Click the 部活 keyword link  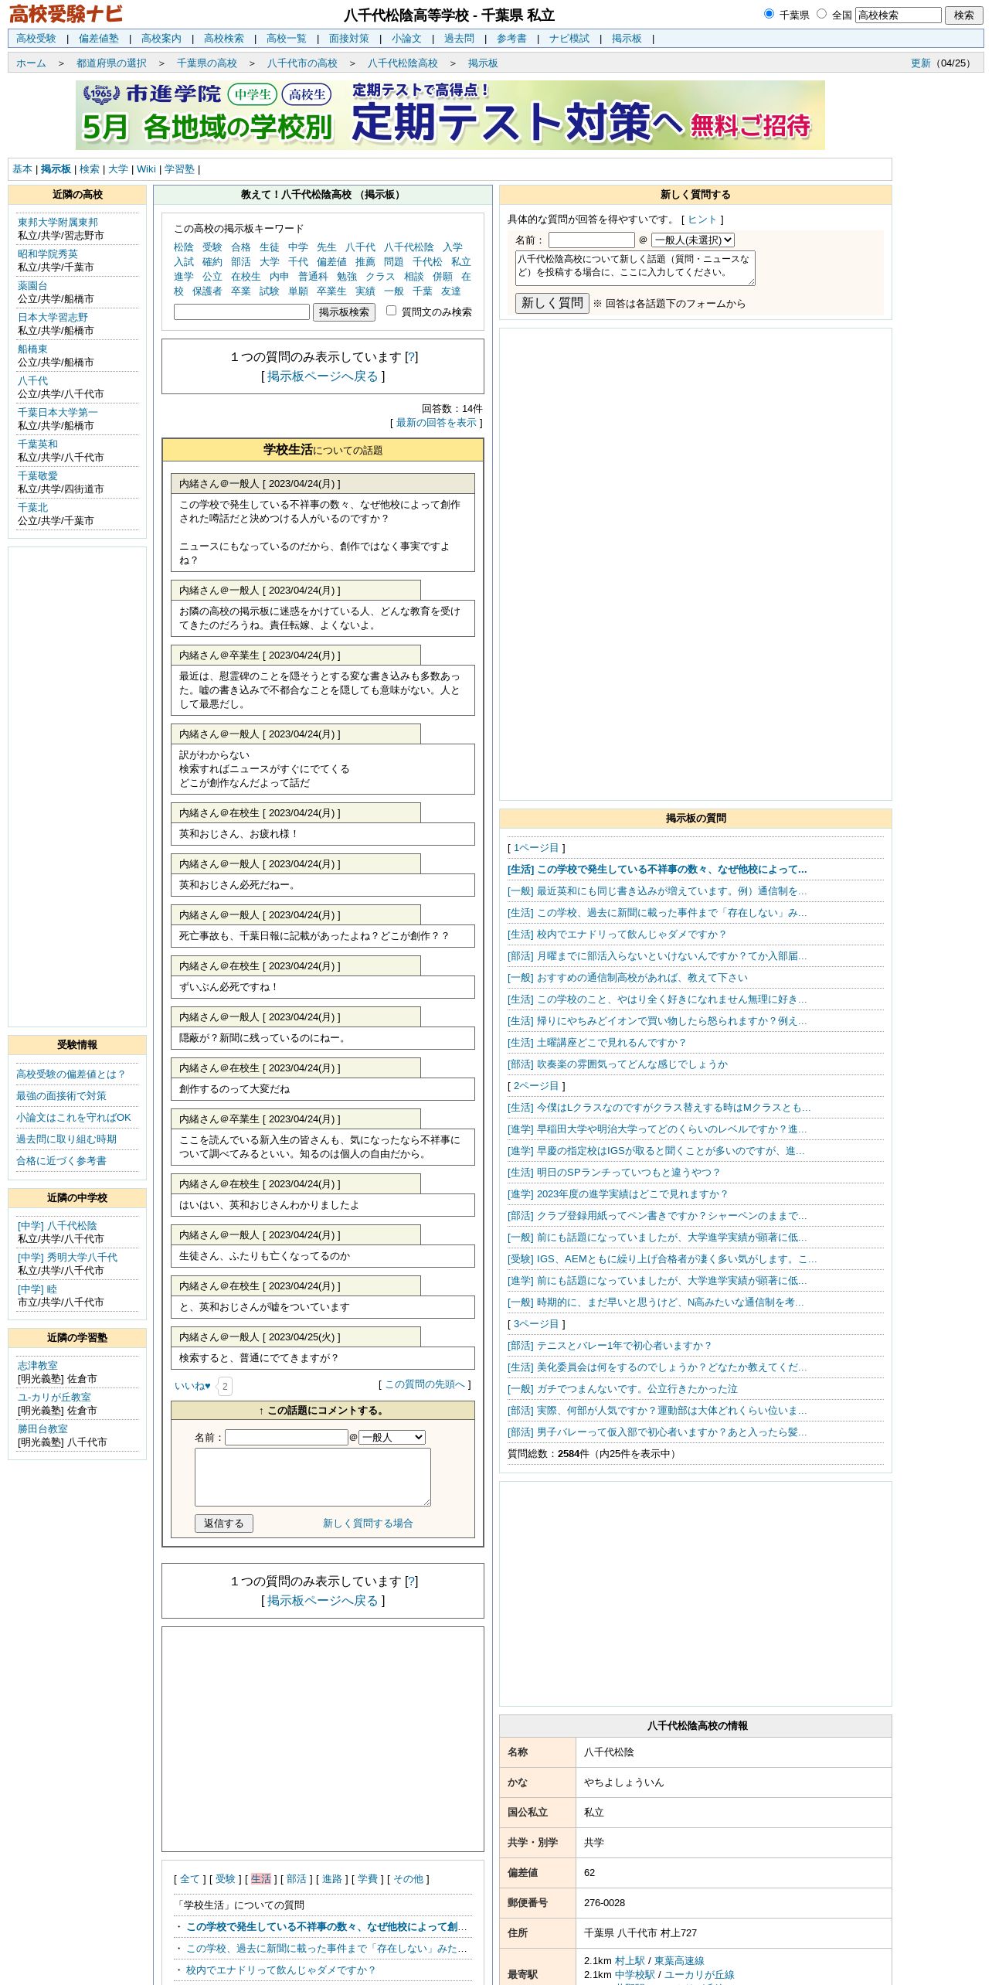click(241, 262)
